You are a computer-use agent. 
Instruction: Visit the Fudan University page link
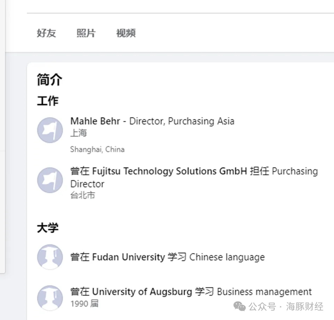(128, 257)
